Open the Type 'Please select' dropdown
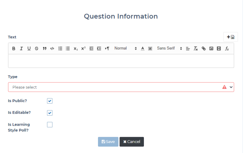The width and height of the screenshot is (248, 153). 121,87
